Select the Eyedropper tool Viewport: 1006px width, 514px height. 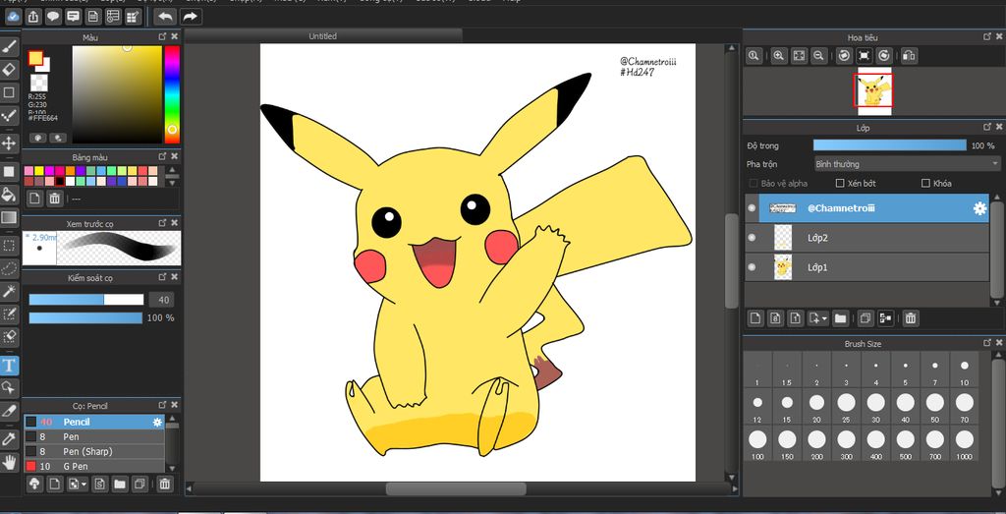9,439
